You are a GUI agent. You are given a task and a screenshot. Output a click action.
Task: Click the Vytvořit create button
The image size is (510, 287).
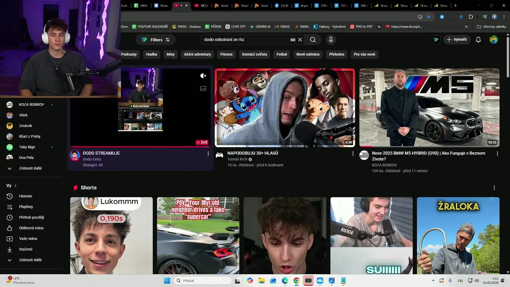point(457,39)
